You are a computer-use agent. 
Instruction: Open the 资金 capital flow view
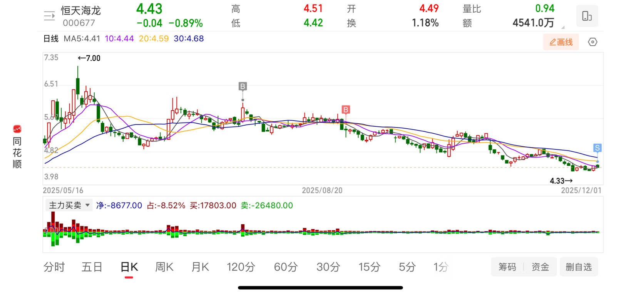coord(540,267)
